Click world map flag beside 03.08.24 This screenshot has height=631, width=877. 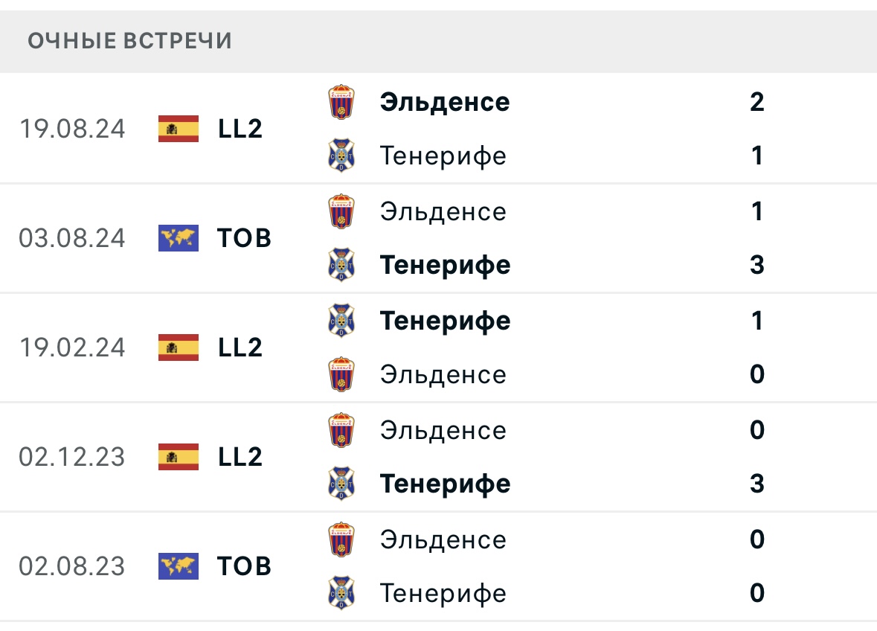(179, 238)
